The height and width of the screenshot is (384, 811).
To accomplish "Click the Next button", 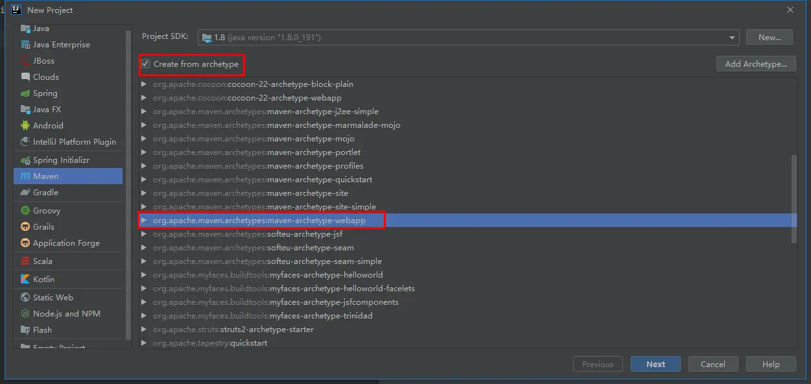I will pos(655,365).
